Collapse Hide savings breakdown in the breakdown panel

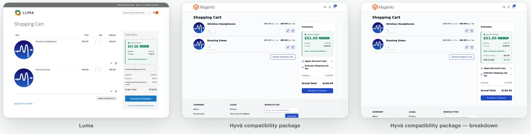click(x=495, y=51)
